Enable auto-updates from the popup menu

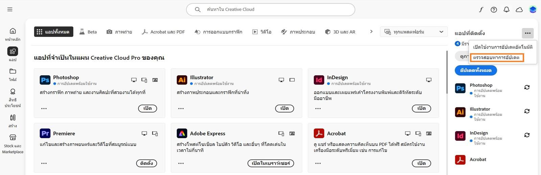(x=503, y=47)
